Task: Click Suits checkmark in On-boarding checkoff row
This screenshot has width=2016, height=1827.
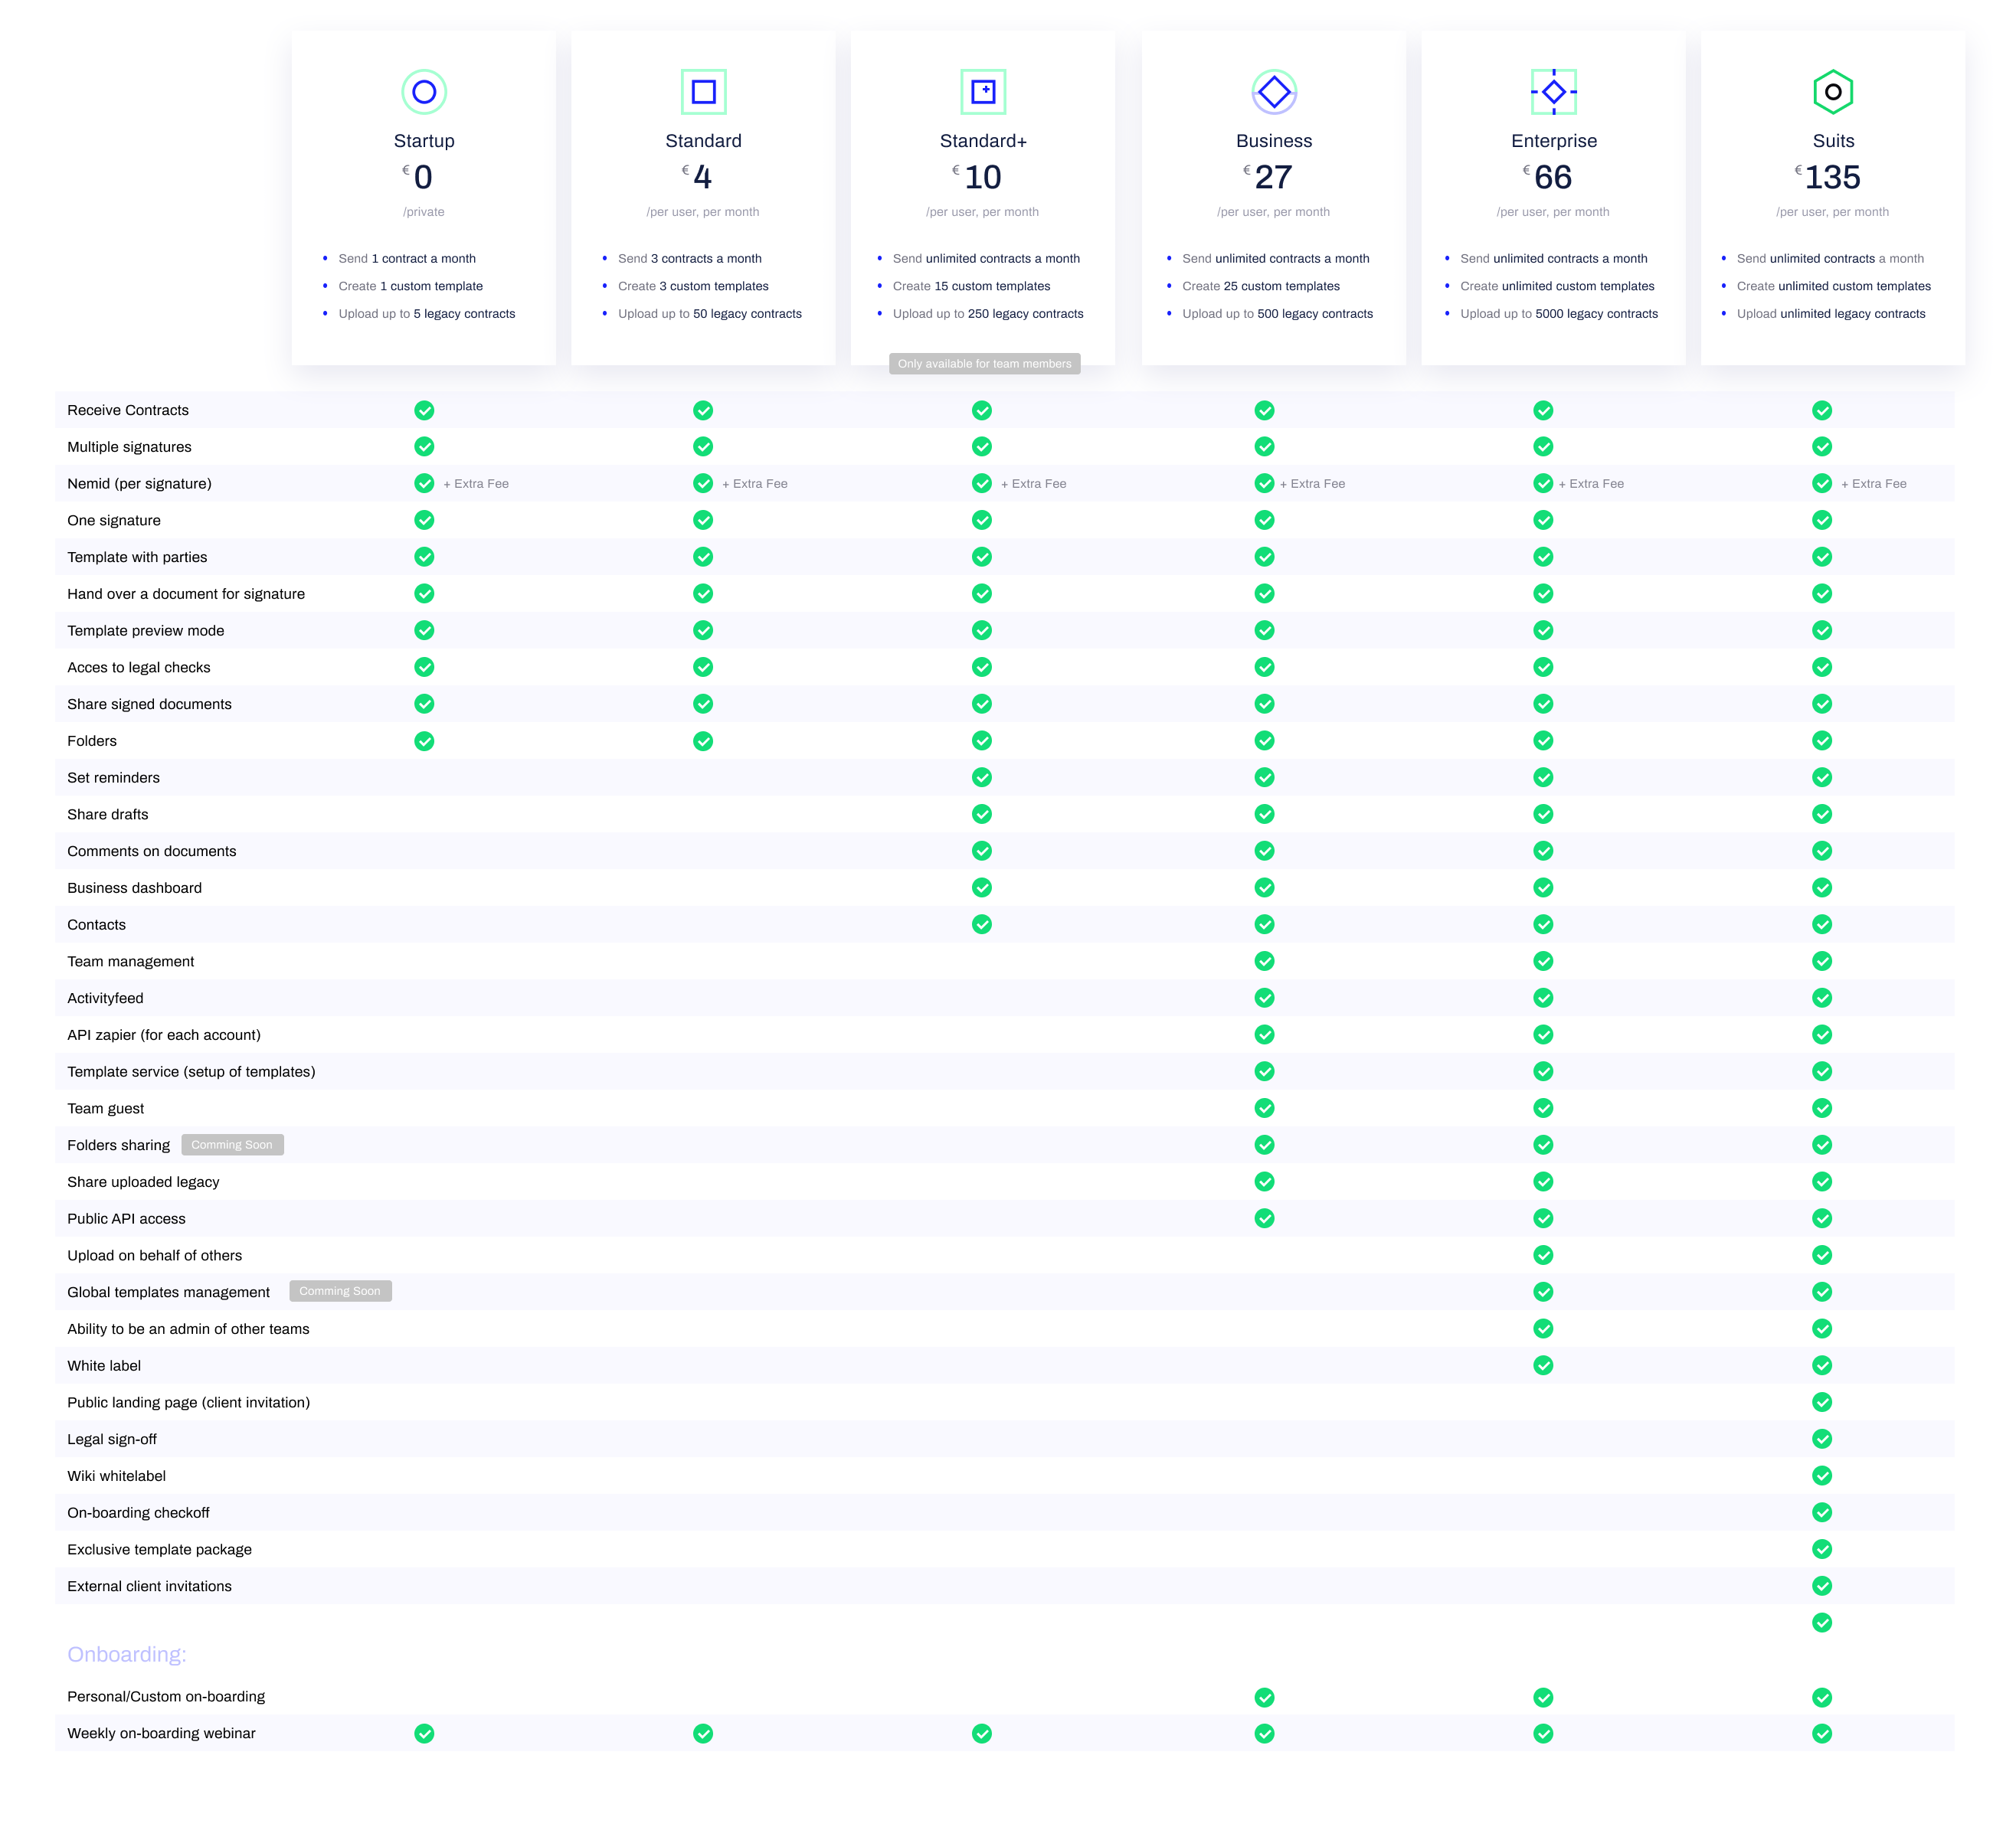Action: pyautogui.click(x=1822, y=1513)
